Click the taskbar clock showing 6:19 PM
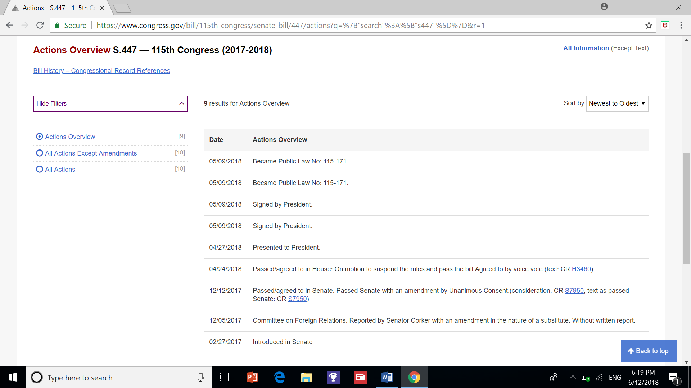Viewport: 691px width, 388px height. coord(643,377)
